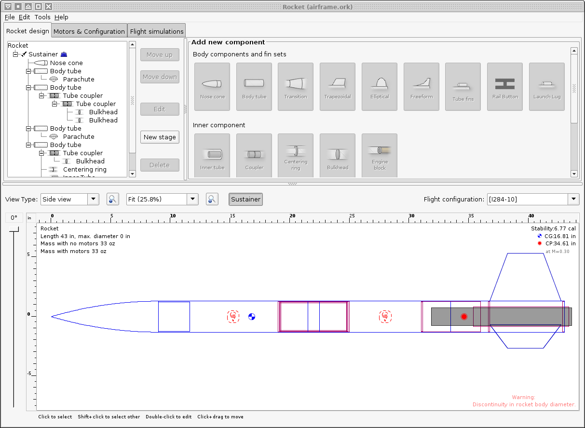
Task: Open the File menu
Action: tap(10, 17)
